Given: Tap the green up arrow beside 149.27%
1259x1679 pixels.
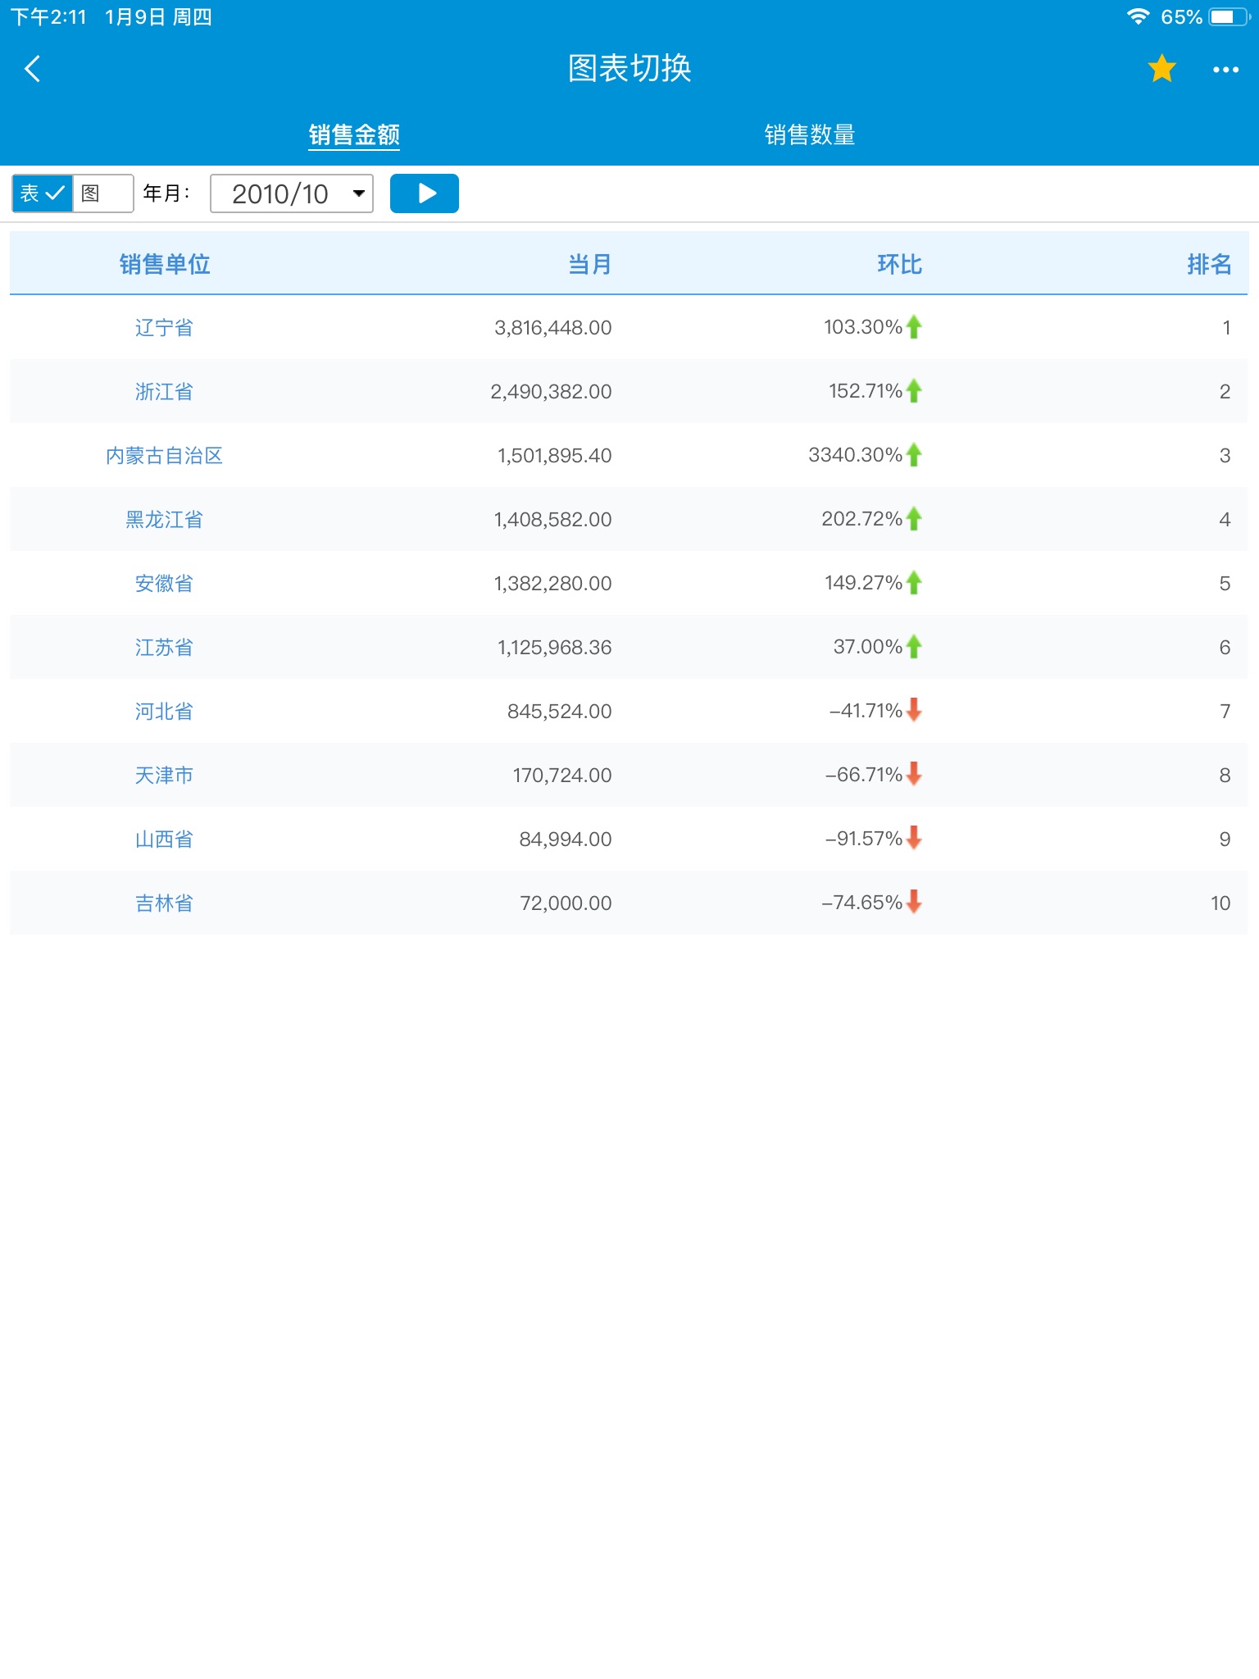Looking at the screenshot, I should [x=914, y=583].
